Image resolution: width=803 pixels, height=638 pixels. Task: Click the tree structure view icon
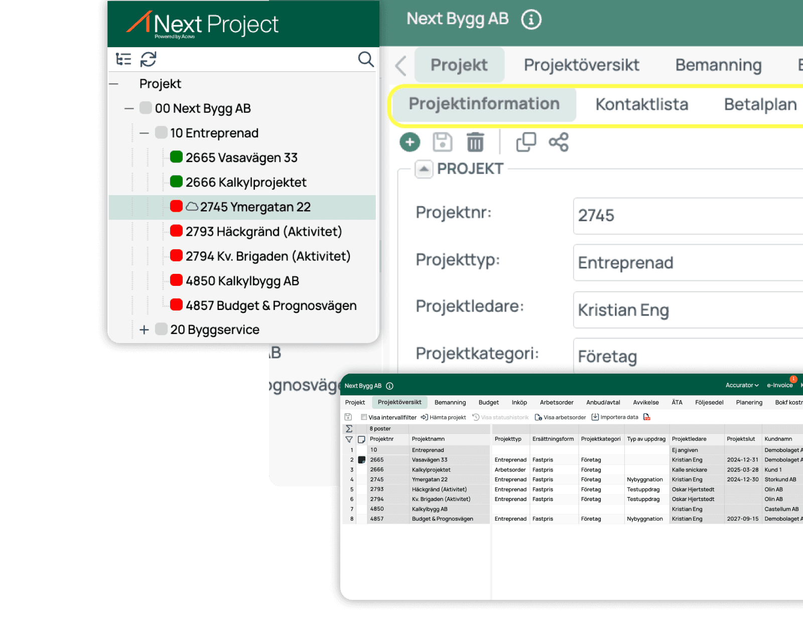(x=123, y=59)
